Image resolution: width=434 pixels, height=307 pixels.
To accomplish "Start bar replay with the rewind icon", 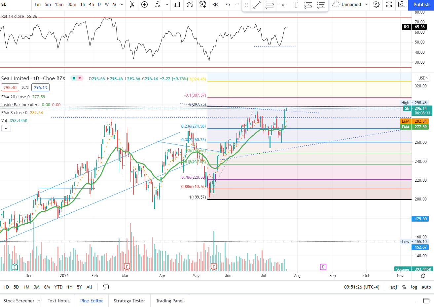I will pyautogui.click(x=216, y=4).
